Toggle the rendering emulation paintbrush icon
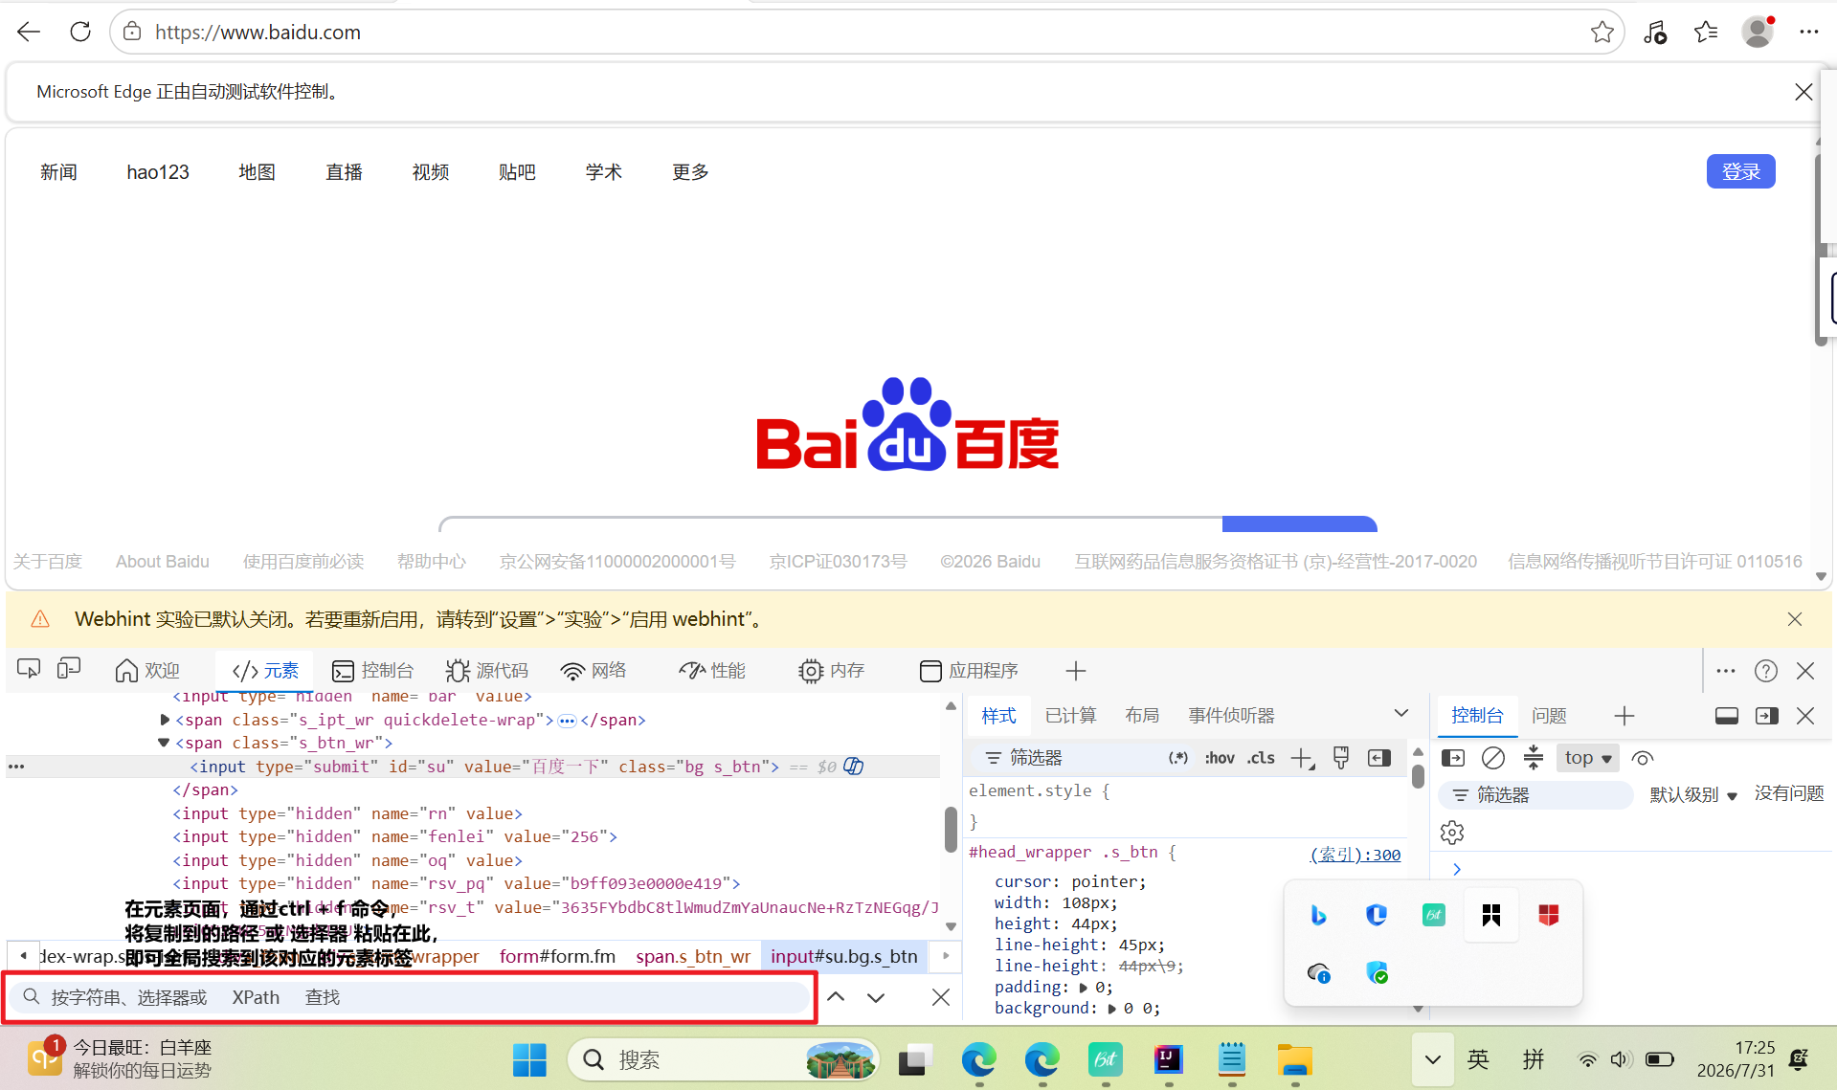Screen dimensions: 1837x1090 [1341, 758]
